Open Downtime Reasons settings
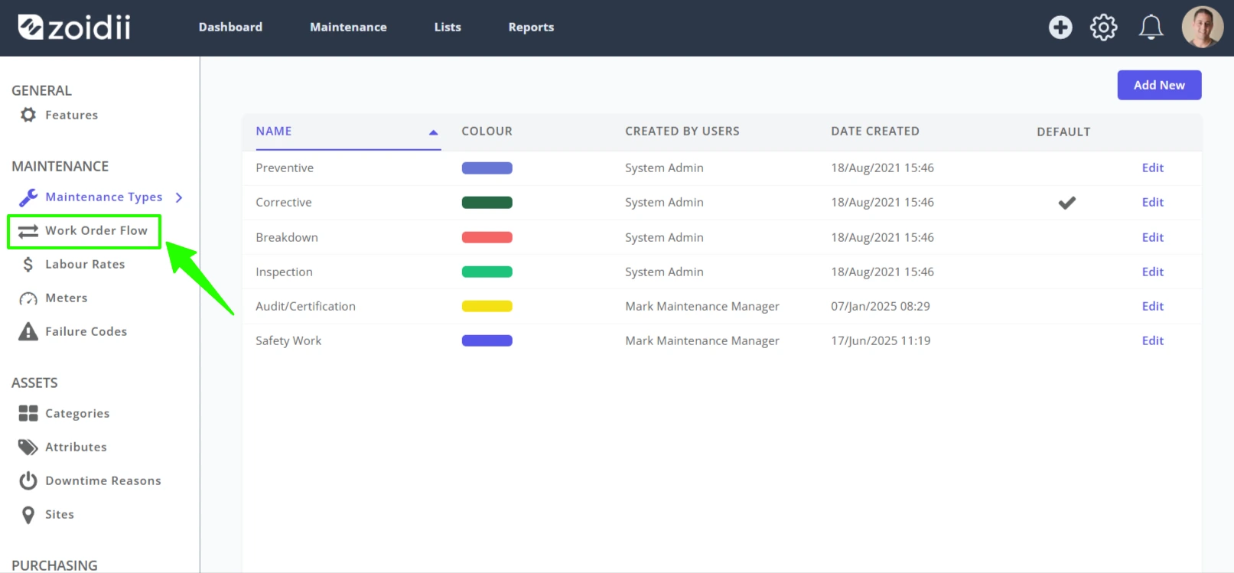1234x573 pixels. click(103, 480)
